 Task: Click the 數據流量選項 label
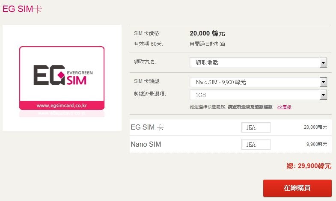[150, 94]
